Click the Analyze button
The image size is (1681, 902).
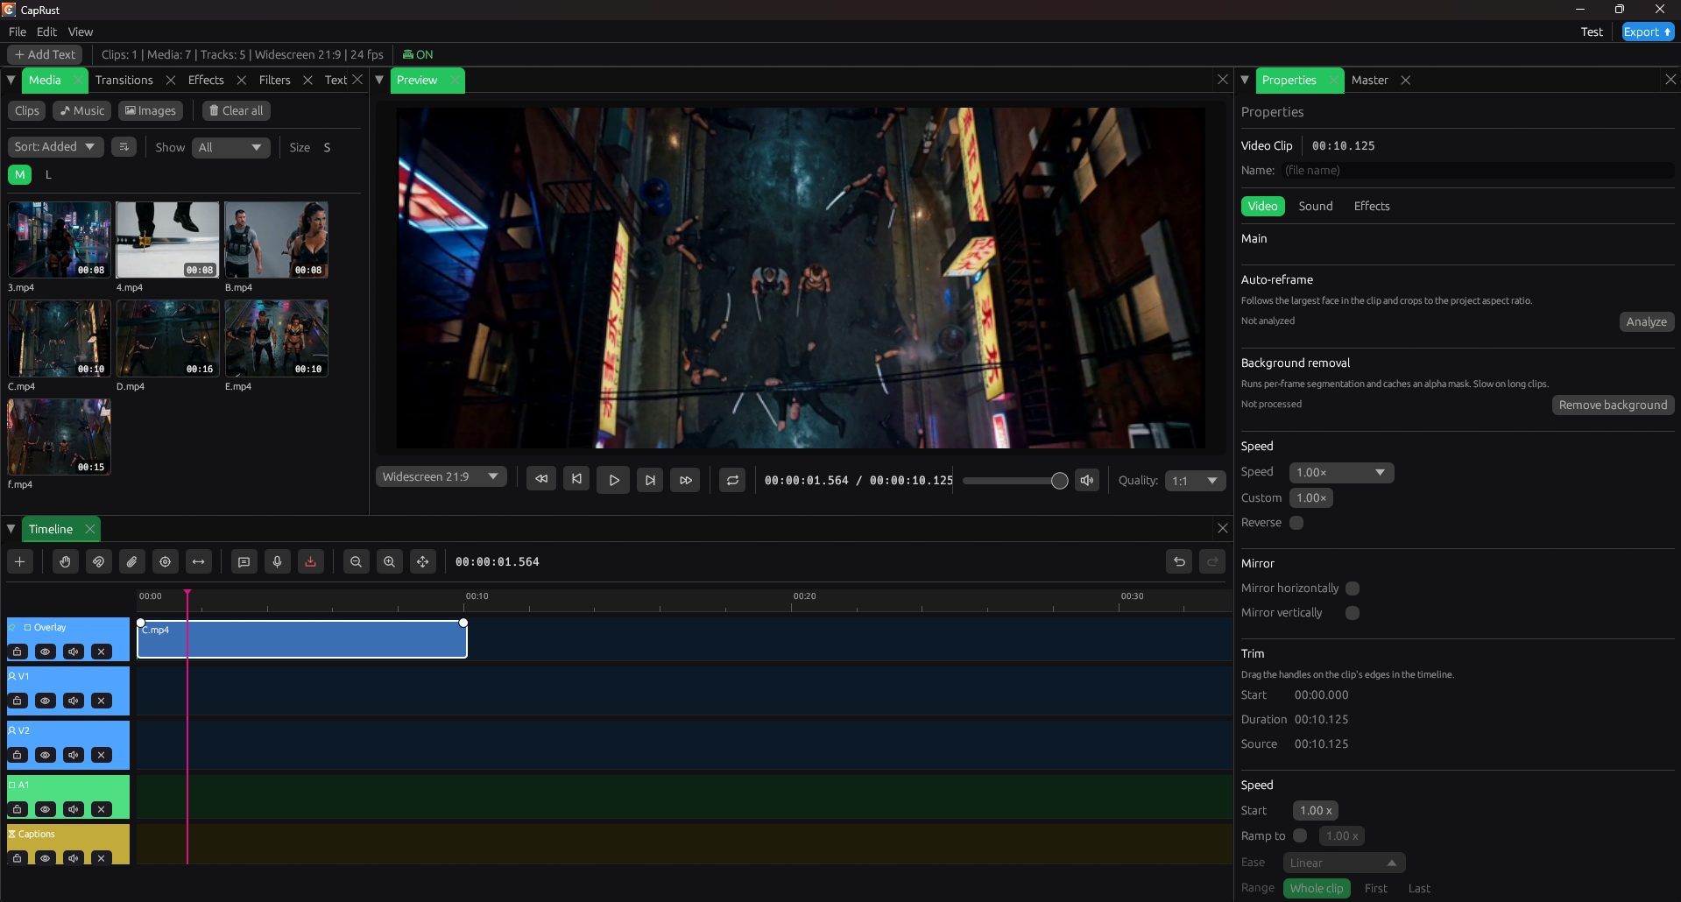click(1646, 322)
